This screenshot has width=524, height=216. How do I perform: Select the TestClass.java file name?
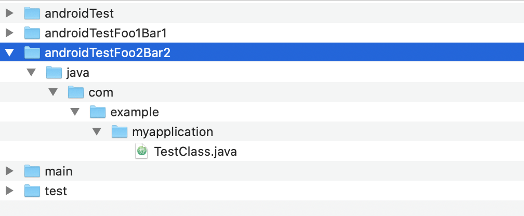195,152
